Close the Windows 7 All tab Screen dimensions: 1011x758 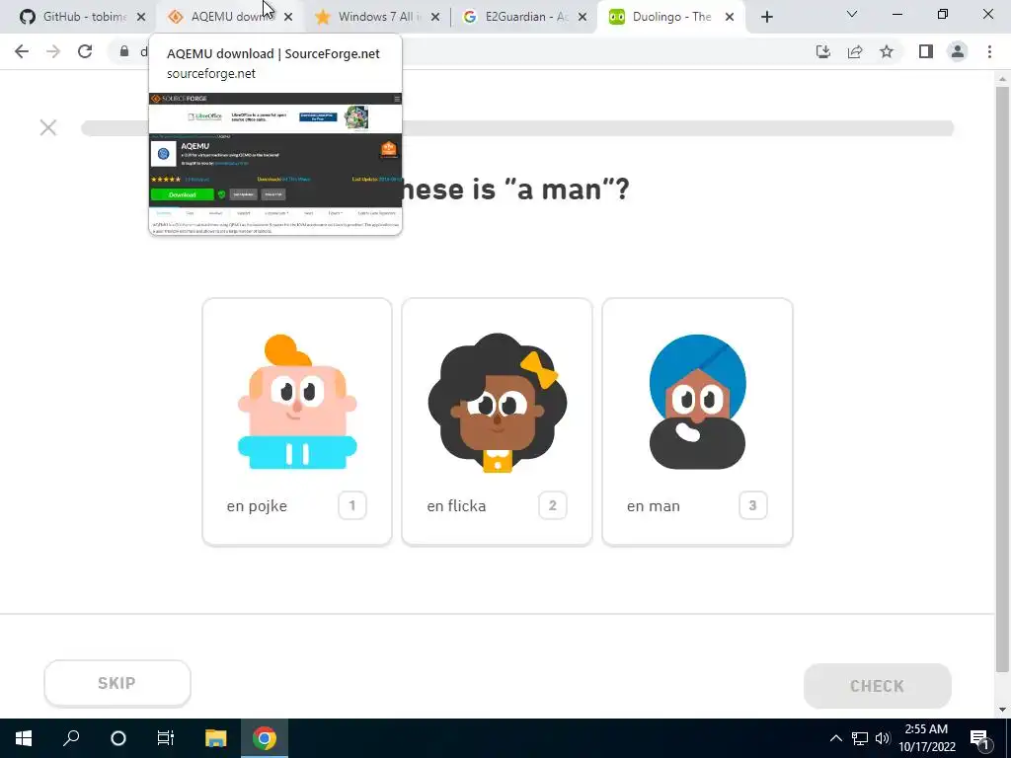435,18
